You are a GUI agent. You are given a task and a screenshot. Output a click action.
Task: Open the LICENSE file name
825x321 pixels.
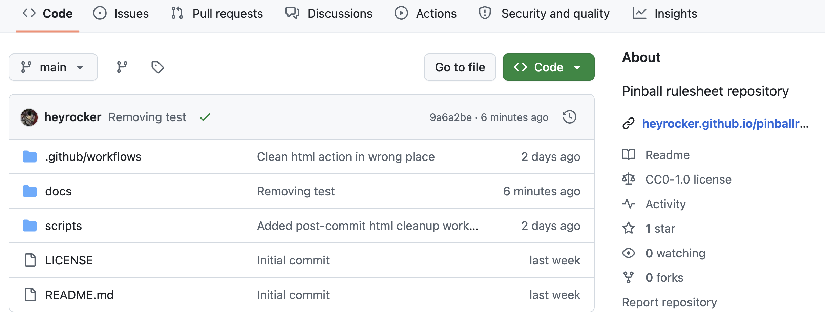[x=69, y=260]
